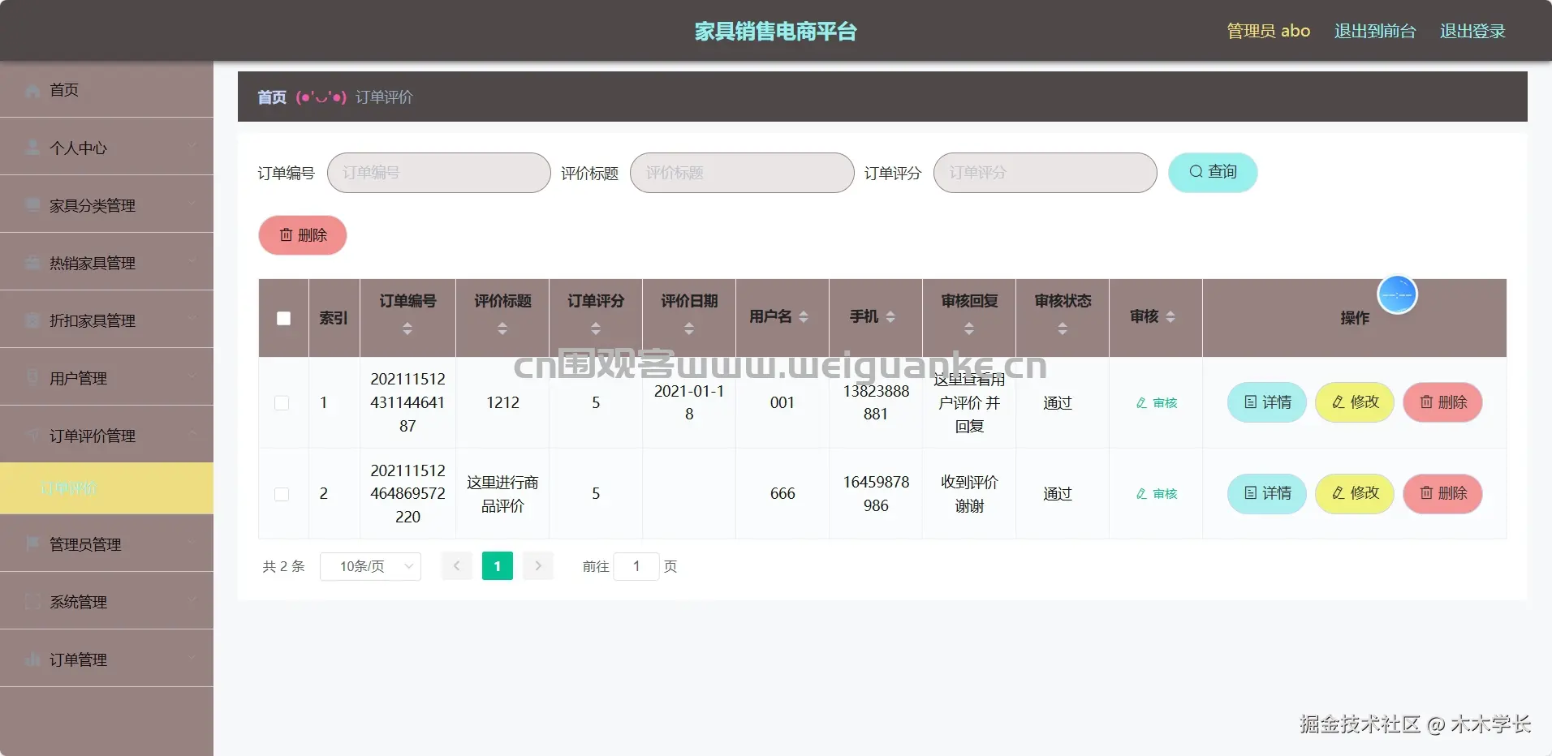Click the blue floating circle icon
Screen dimensions: 1552x756
pyautogui.click(x=1397, y=294)
